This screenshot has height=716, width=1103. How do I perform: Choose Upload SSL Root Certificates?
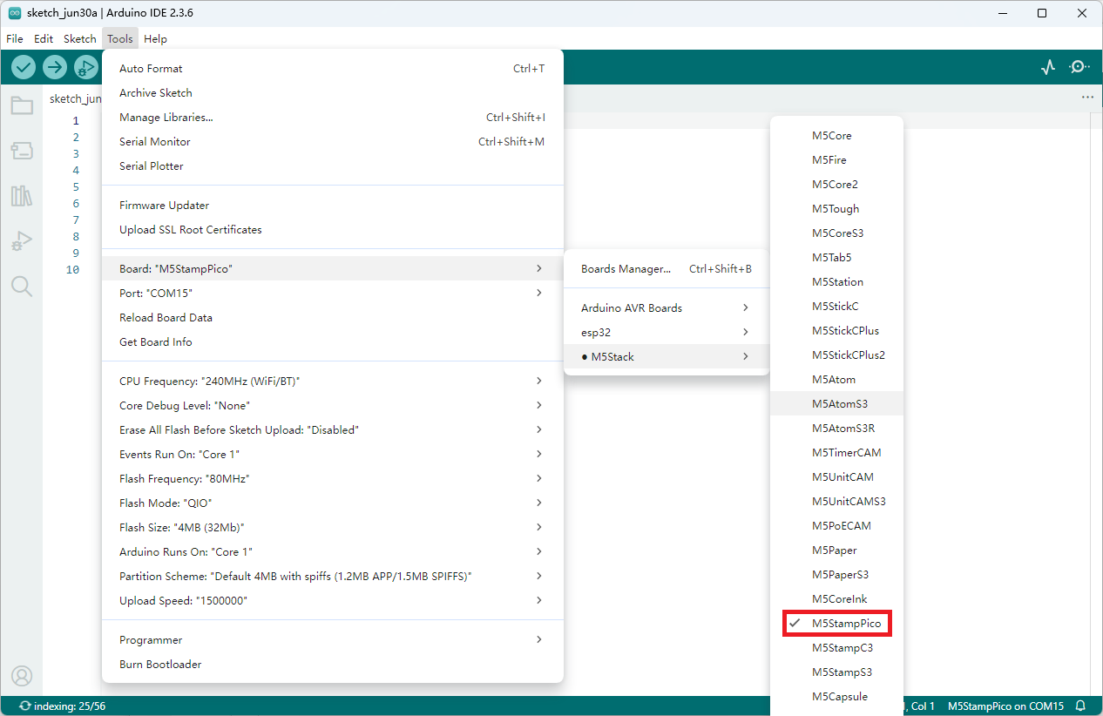pyautogui.click(x=333, y=229)
